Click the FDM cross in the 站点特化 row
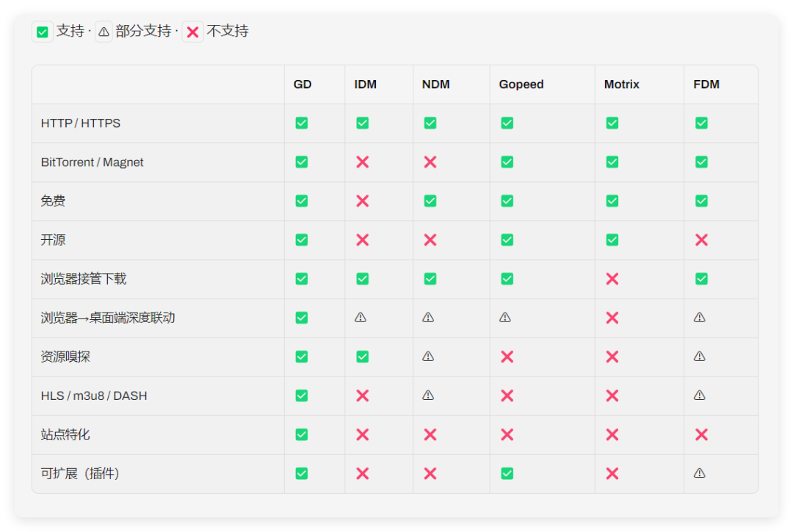The width and height of the screenshot is (793, 532). tap(701, 434)
